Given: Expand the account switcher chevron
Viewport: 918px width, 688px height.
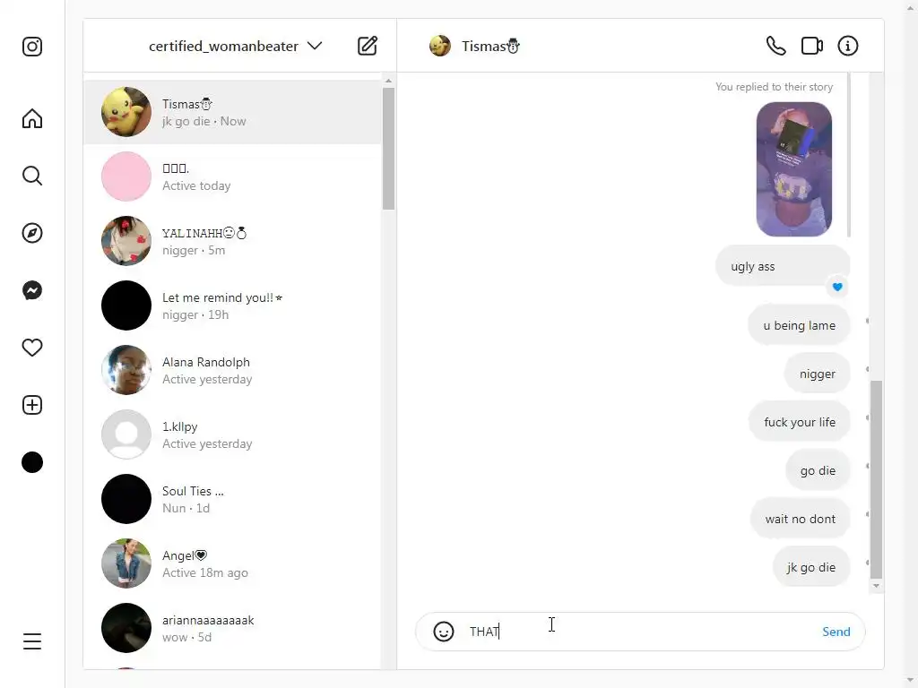Looking at the screenshot, I should point(315,46).
